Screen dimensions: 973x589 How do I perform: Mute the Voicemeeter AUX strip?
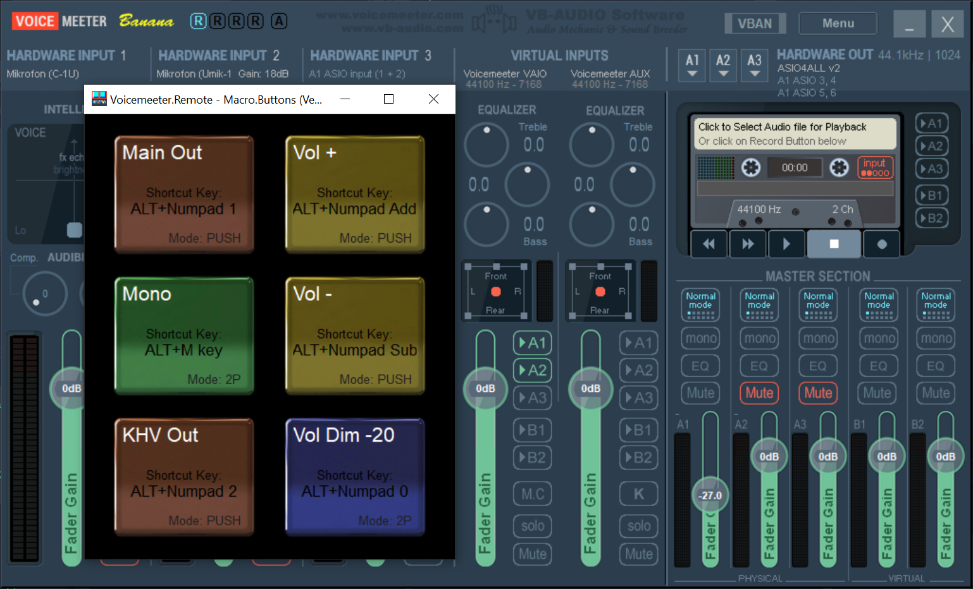click(x=639, y=554)
